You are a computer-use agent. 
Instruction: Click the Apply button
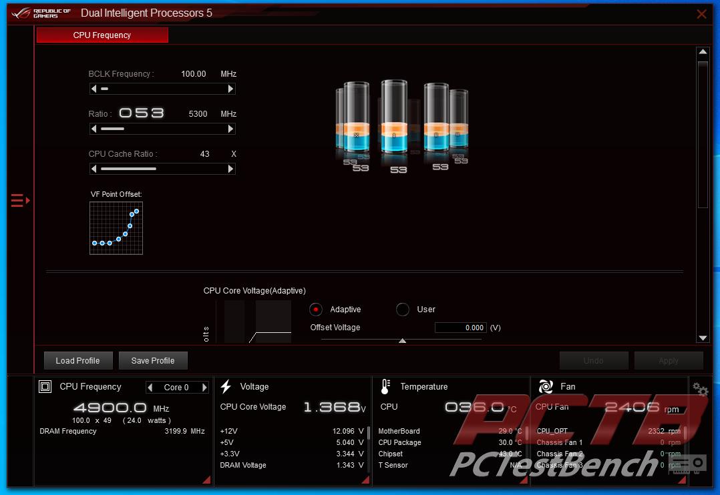(669, 361)
